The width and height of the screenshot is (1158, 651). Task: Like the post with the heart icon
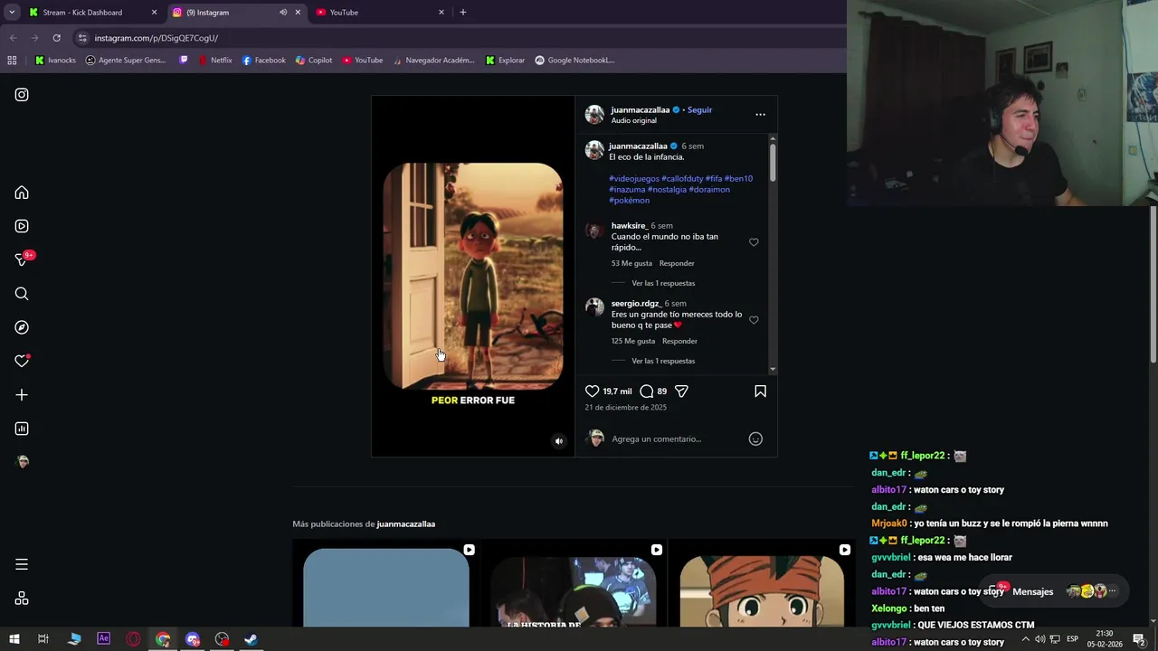(592, 392)
